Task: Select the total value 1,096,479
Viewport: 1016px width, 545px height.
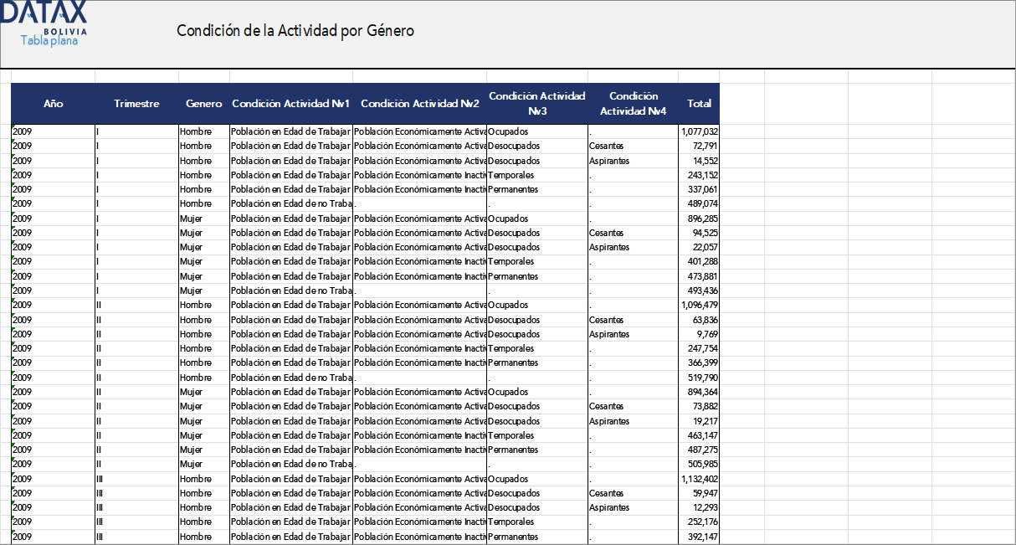Action: (700, 305)
